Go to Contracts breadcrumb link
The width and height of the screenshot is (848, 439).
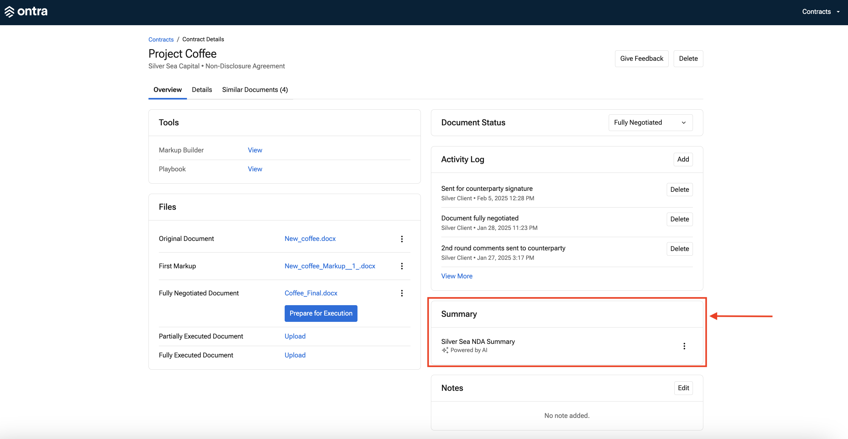[161, 39]
